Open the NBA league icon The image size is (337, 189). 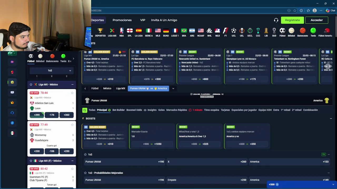tap(121, 31)
